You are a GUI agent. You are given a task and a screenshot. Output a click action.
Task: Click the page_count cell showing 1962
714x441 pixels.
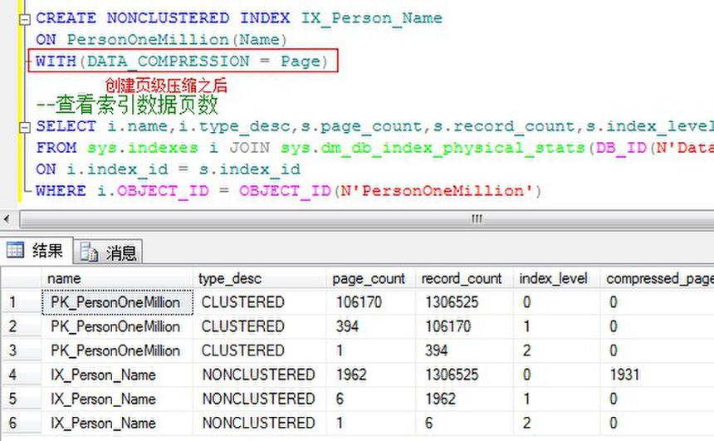[x=370, y=375]
